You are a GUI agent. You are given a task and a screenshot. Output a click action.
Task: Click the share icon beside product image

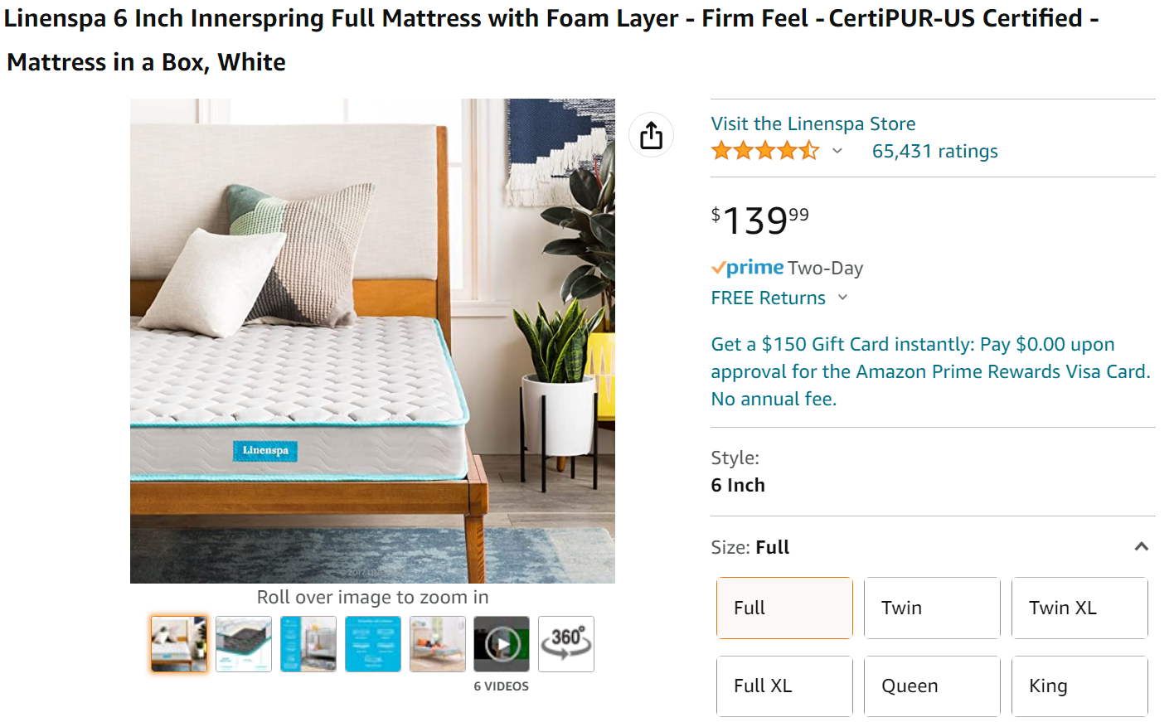coord(651,135)
